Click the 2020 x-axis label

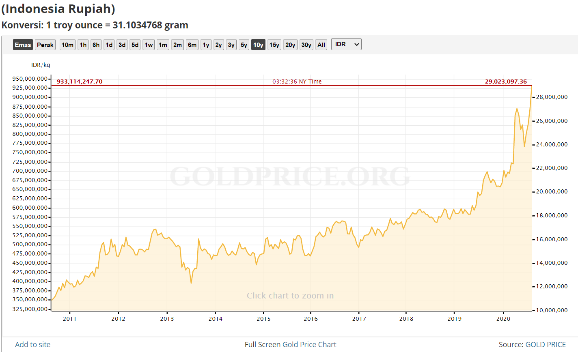coord(503,319)
